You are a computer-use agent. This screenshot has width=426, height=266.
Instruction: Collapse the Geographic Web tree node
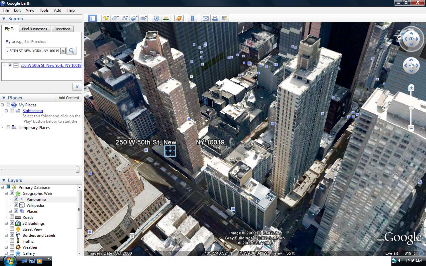pyautogui.click(x=6, y=193)
